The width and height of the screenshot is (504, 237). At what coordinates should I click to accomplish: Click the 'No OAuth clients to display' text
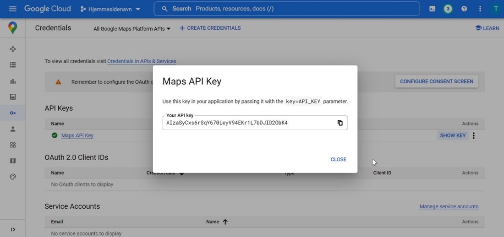pyautogui.click(x=82, y=184)
